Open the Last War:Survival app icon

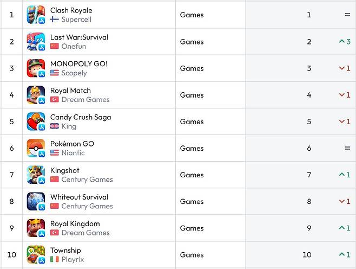click(x=36, y=42)
